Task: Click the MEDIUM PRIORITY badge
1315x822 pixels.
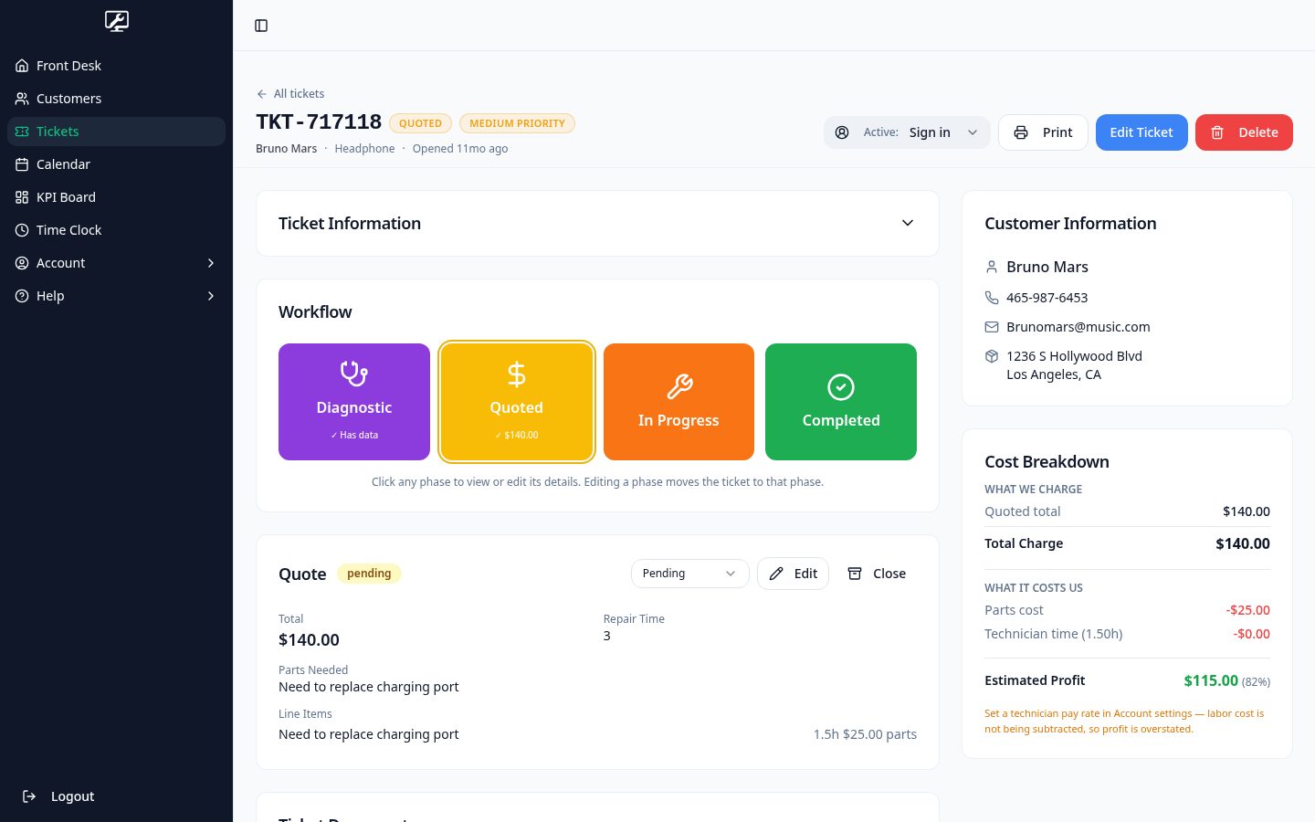Action: [517, 123]
